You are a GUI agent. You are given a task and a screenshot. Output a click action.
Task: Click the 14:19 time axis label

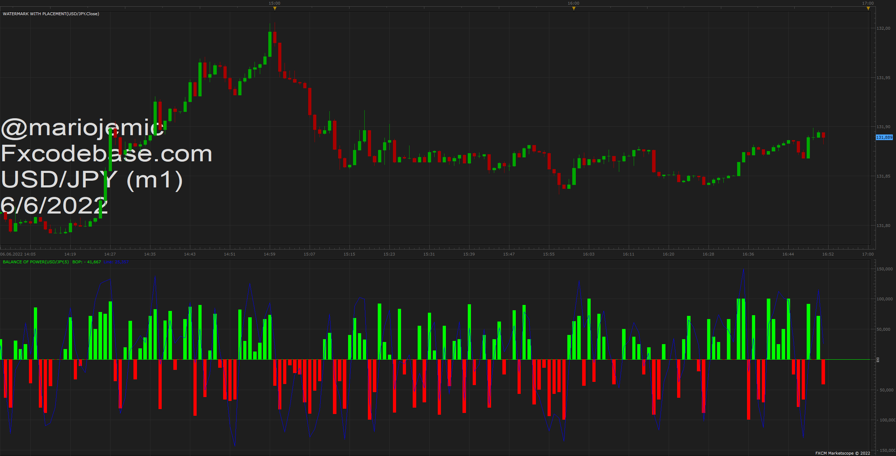click(x=70, y=254)
